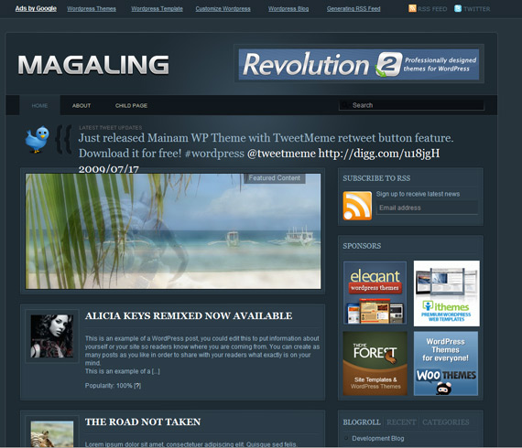Open the Generating RSS Feed ad link
The height and width of the screenshot is (448, 522).
[x=353, y=9]
